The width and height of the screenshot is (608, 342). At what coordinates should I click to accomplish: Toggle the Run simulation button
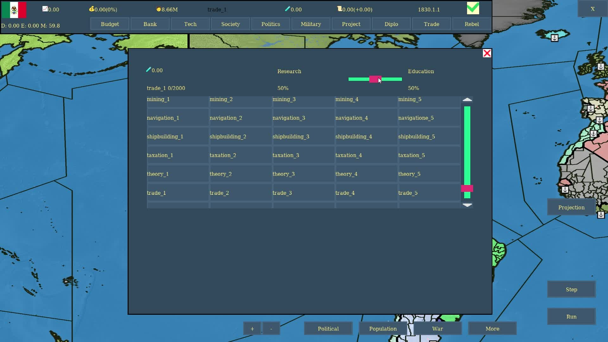(x=571, y=317)
